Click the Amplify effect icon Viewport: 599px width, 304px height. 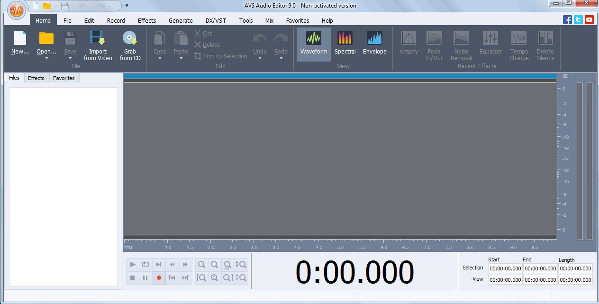click(x=408, y=38)
